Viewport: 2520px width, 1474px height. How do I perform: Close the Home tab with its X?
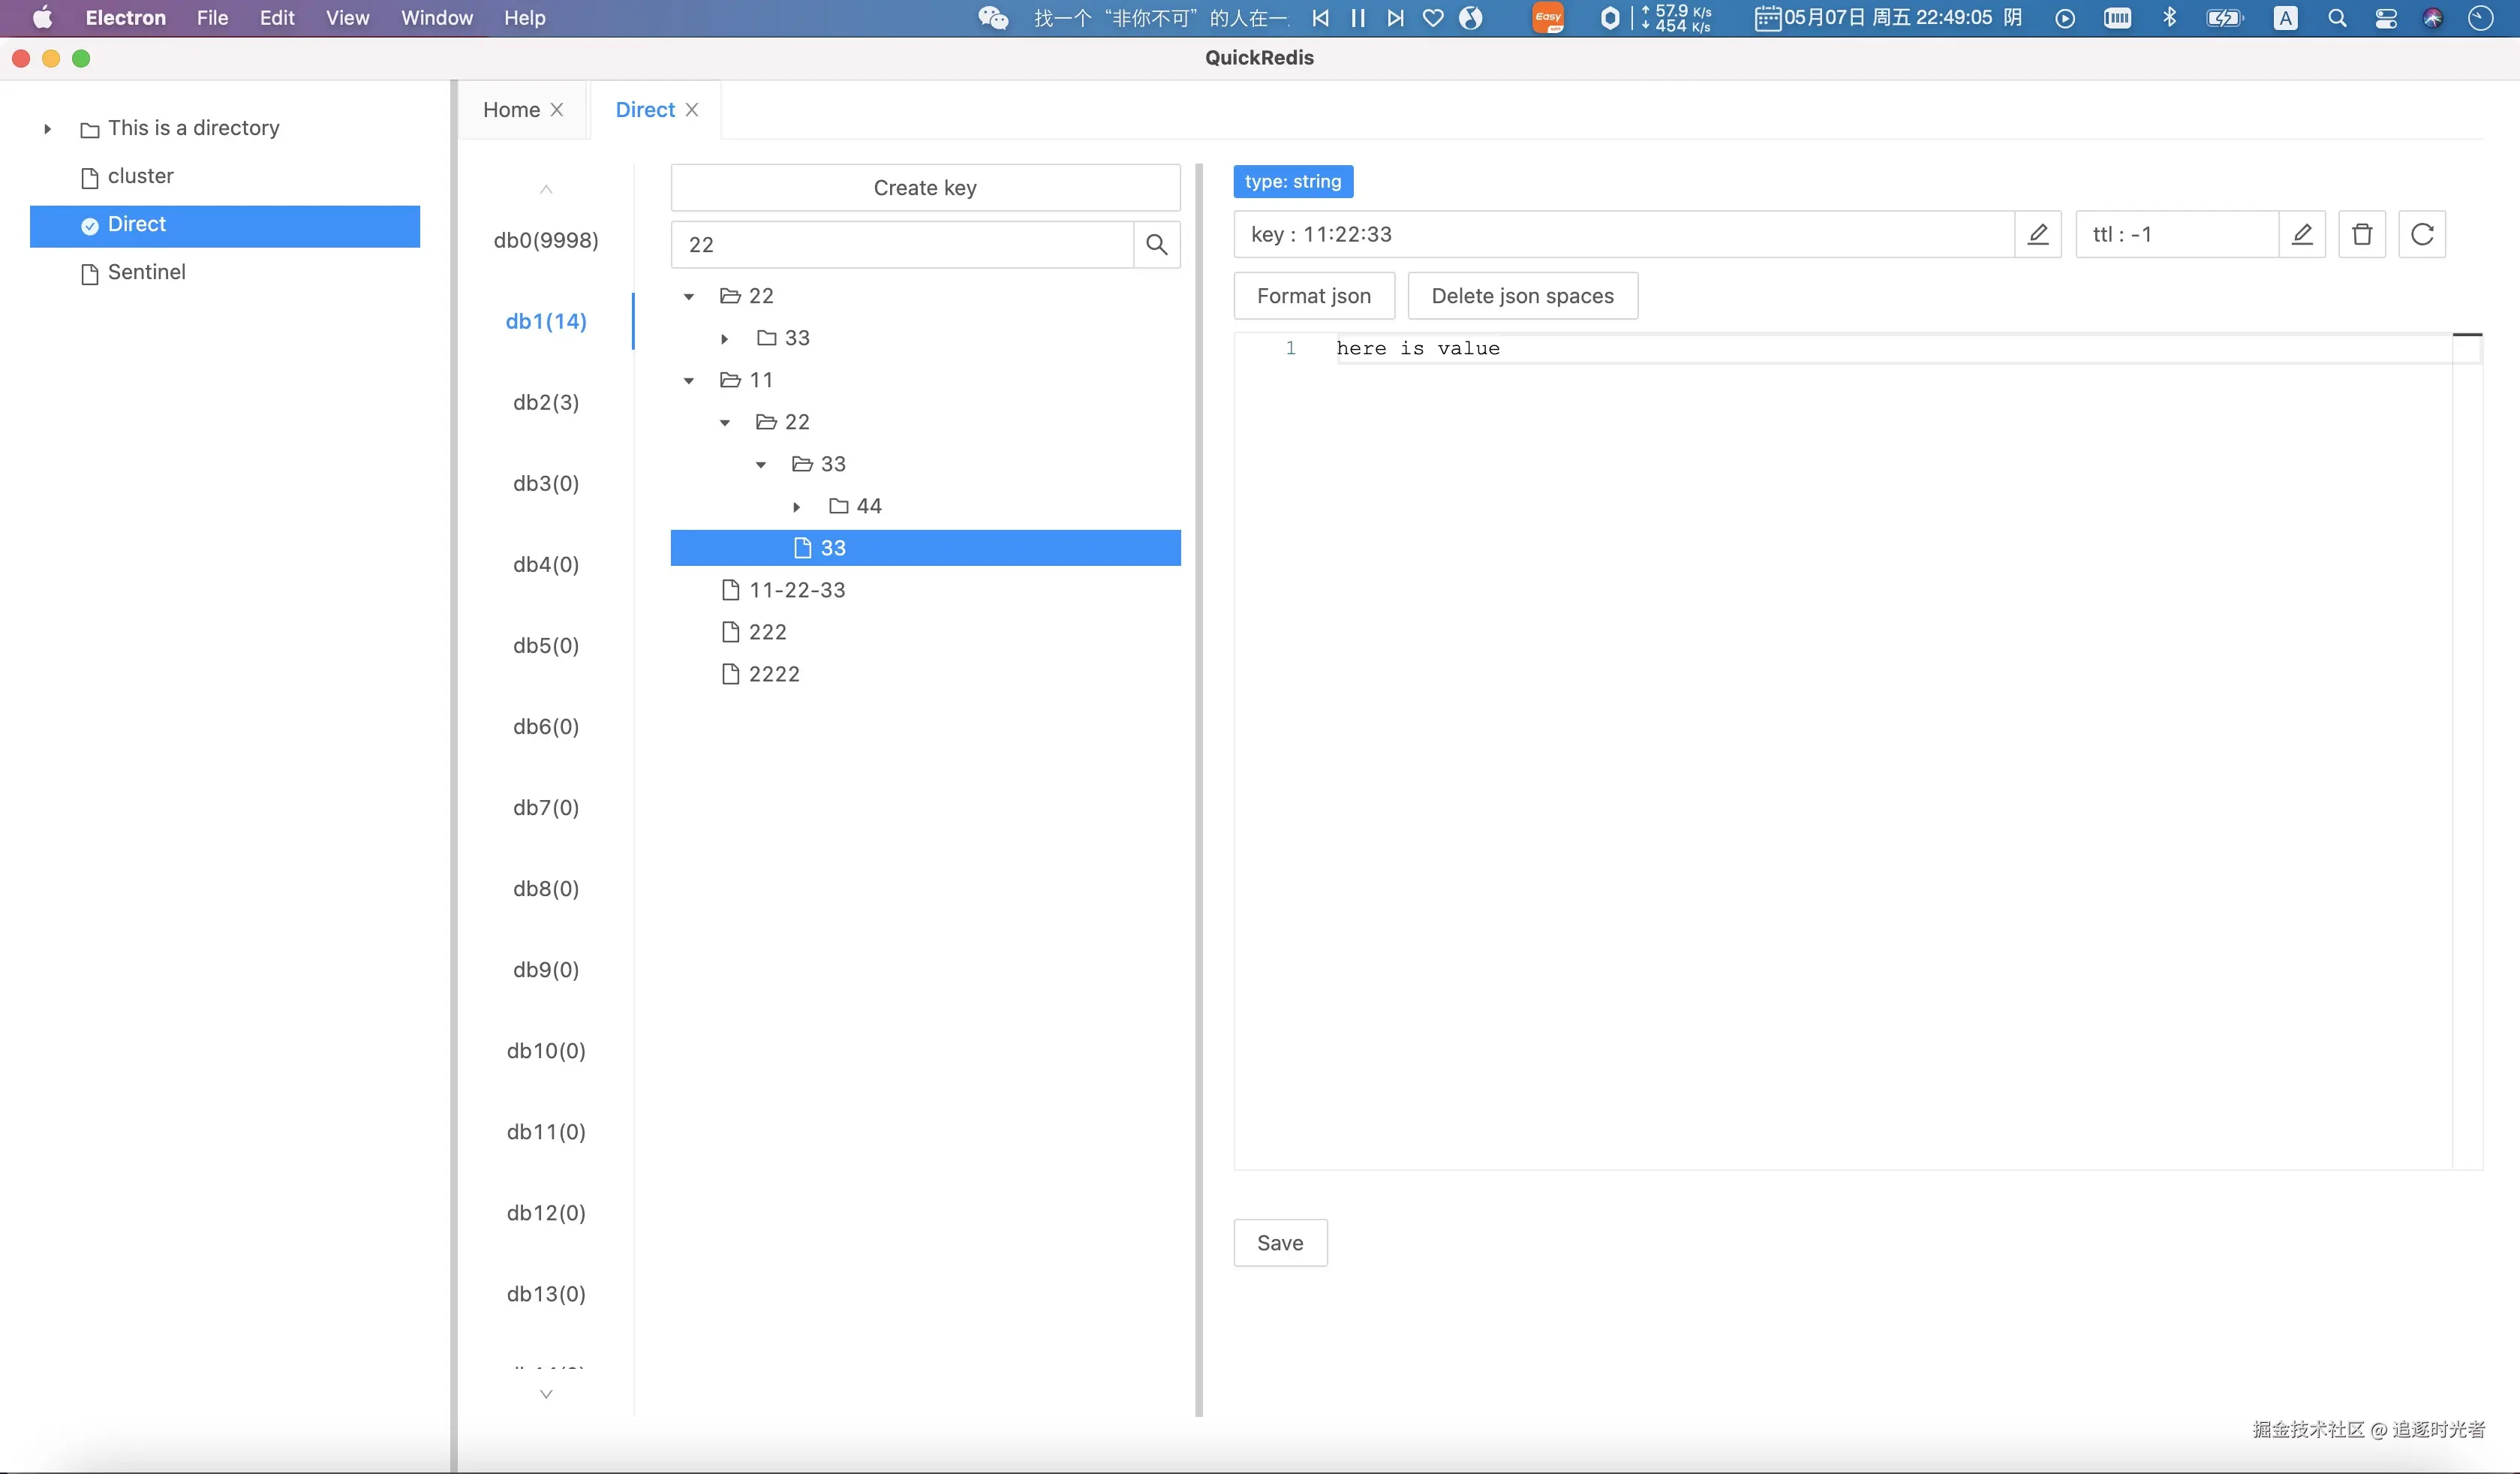(x=557, y=110)
